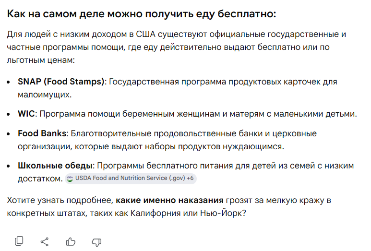Click the USDA logo in the source chip
The image size is (371, 251).
pos(70,179)
